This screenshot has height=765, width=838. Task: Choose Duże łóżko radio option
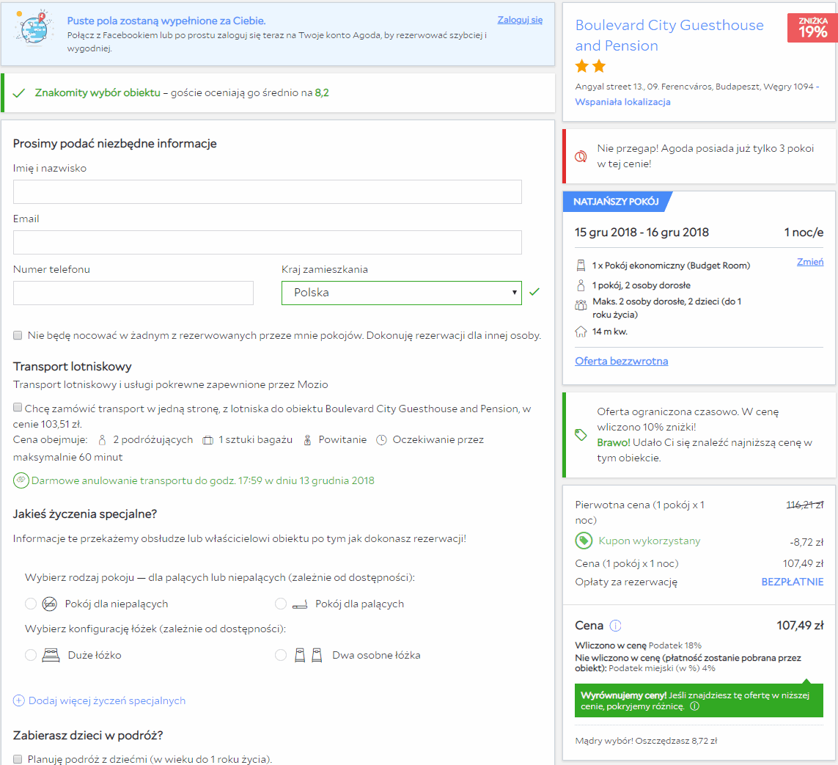pos(31,655)
